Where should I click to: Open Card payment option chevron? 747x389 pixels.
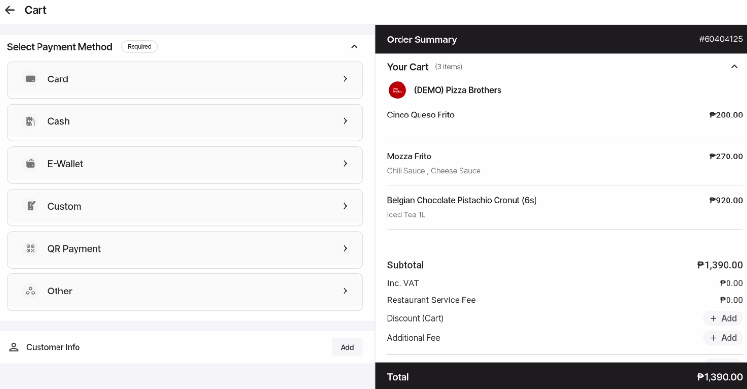(x=345, y=79)
